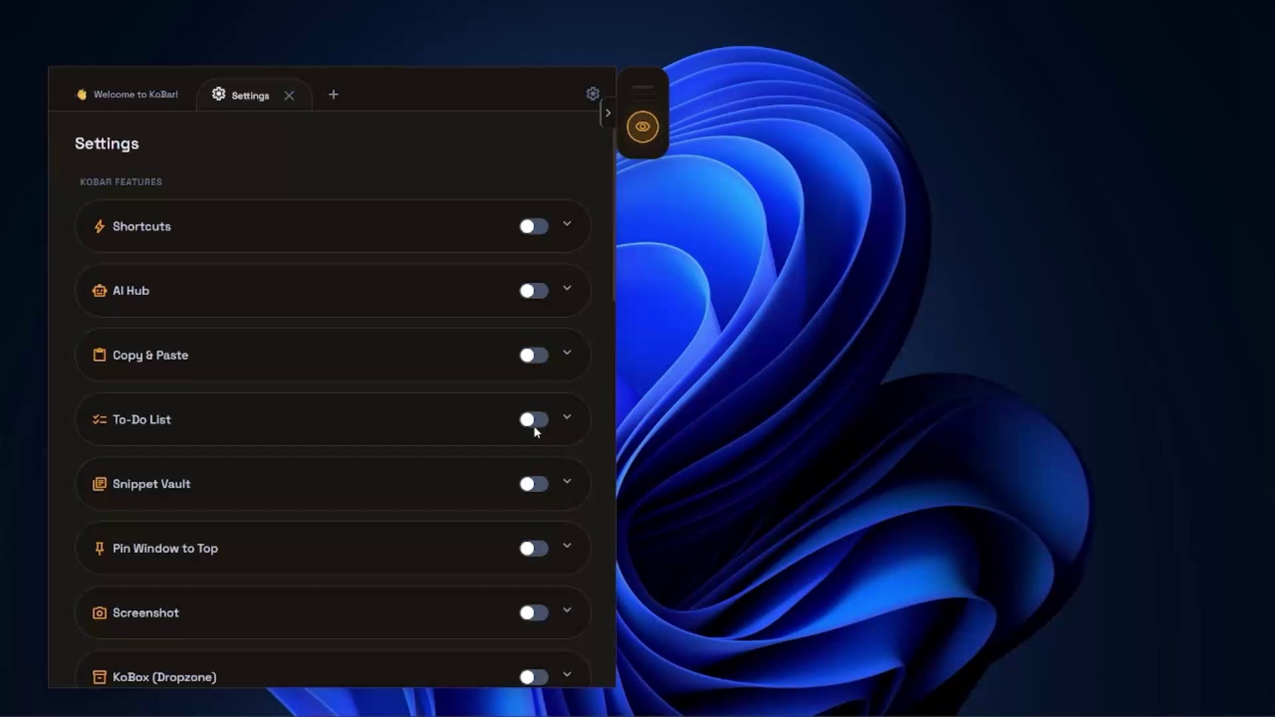Open settings via top-right gear icon
Viewport: 1275px width, 717px height.
pos(593,94)
